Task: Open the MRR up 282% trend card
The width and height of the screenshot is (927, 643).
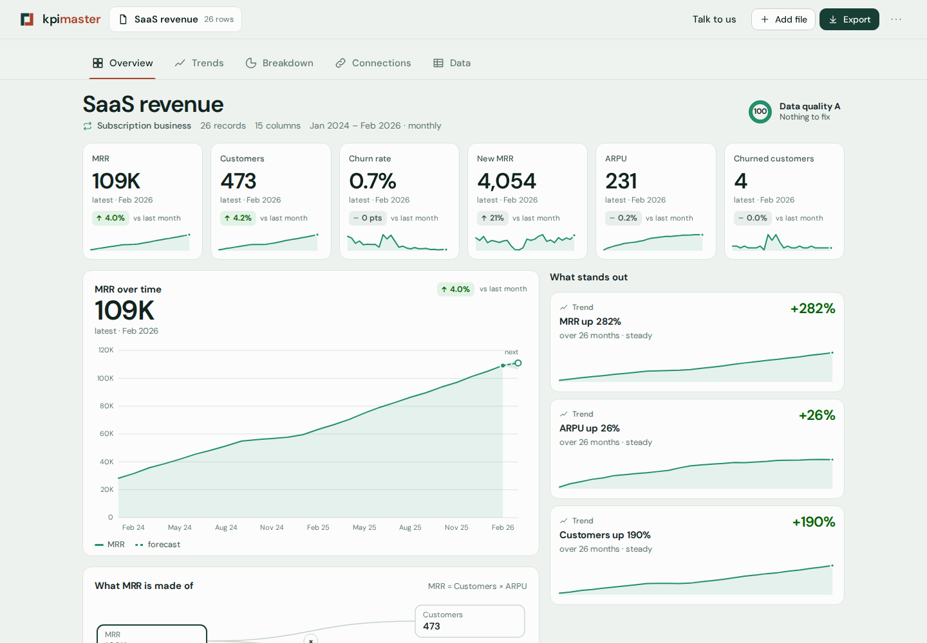Action: coord(697,342)
